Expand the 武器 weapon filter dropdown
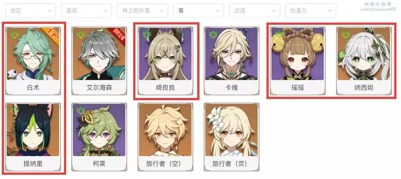The width and height of the screenshot is (401, 179). tap(255, 10)
